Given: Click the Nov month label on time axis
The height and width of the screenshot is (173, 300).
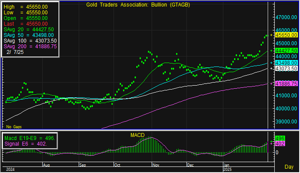Looking at the screenshot, I should [156, 165].
